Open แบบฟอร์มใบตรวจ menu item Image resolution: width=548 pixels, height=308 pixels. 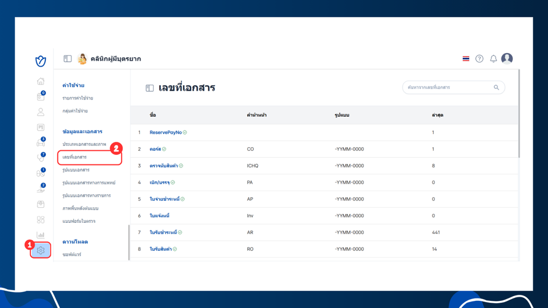click(x=79, y=221)
